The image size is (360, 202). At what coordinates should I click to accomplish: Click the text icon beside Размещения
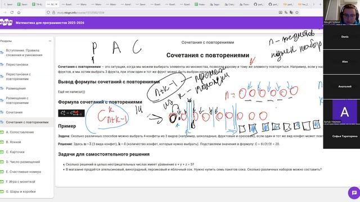pyautogui.click(x=2, y=89)
